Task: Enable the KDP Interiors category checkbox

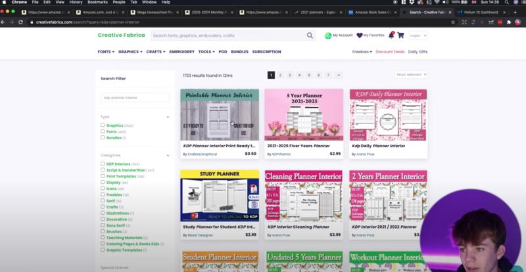Action: tap(103, 164)
